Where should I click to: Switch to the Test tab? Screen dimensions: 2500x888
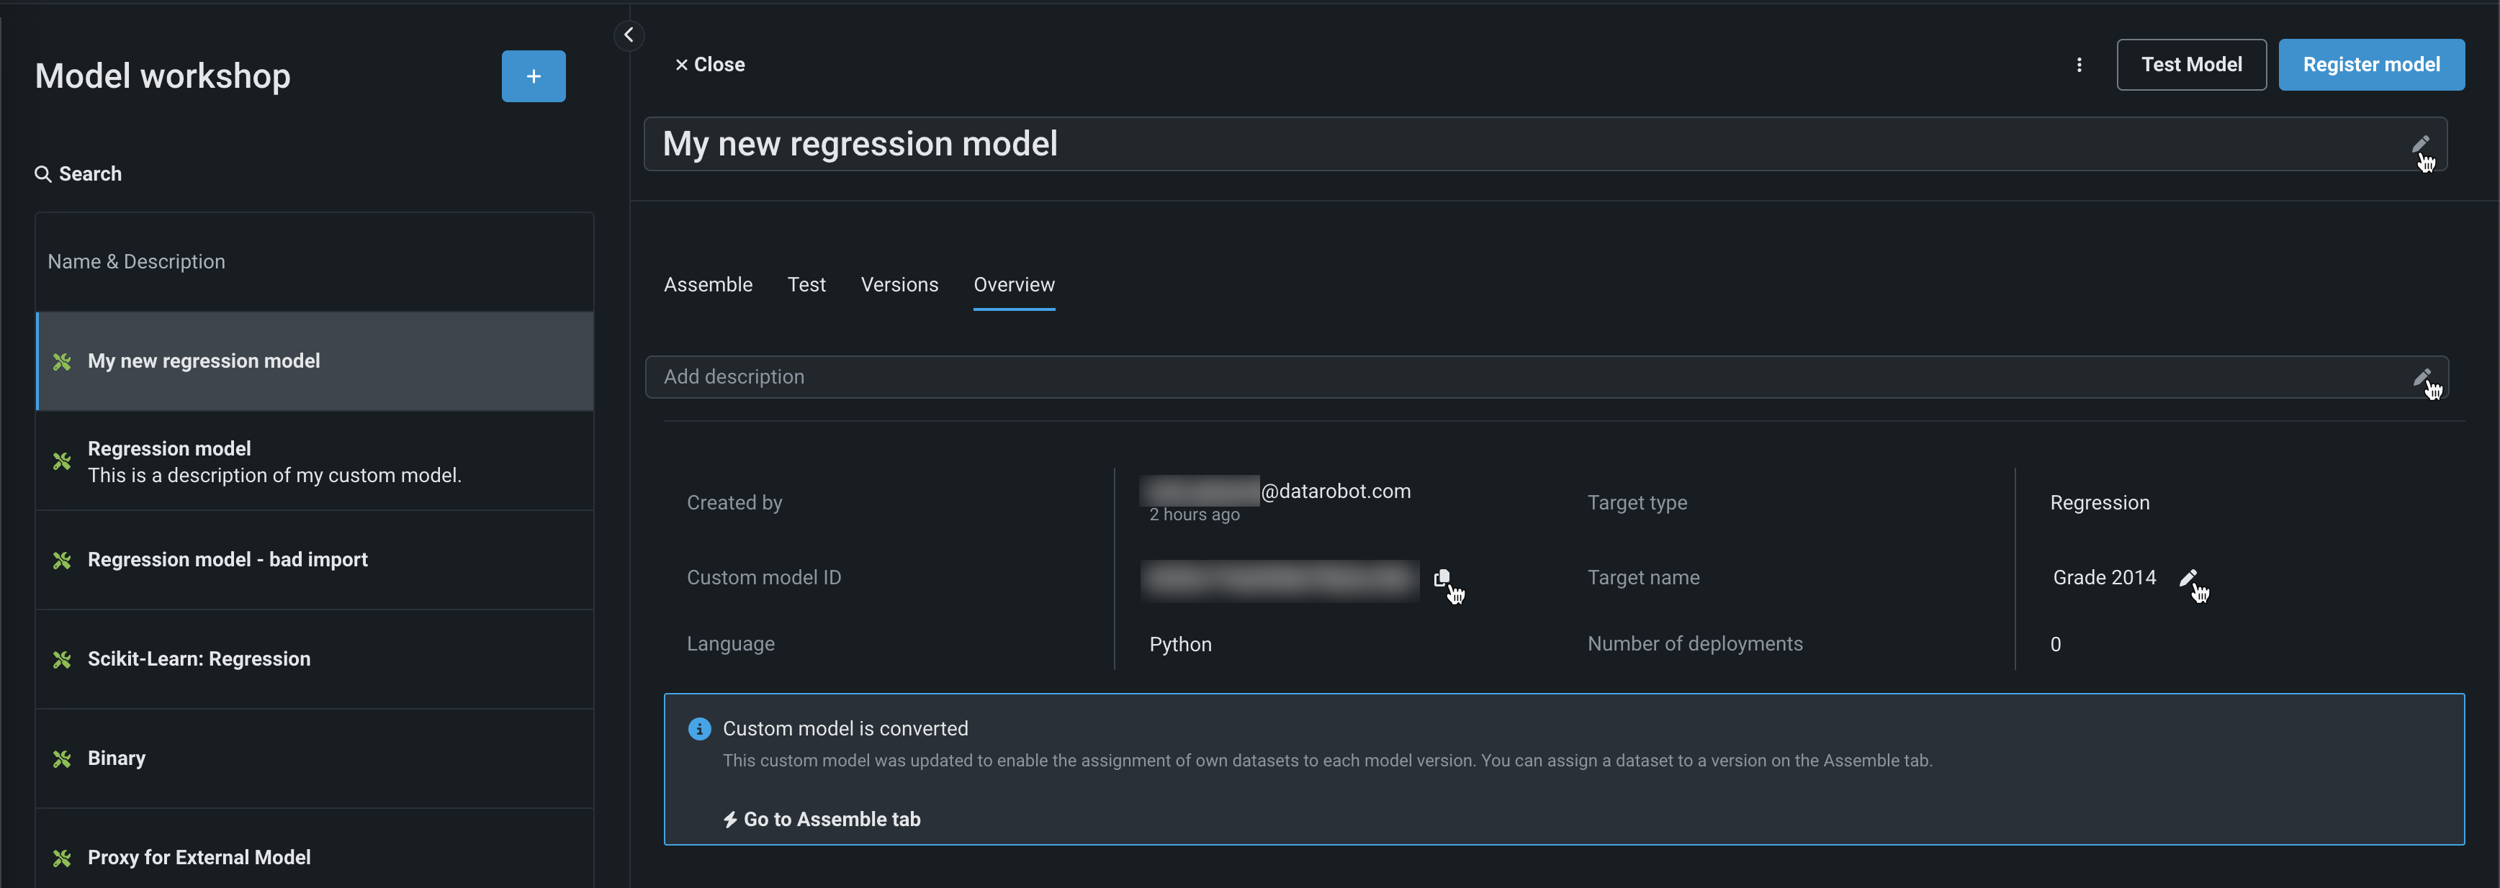[x=806, y=285]
